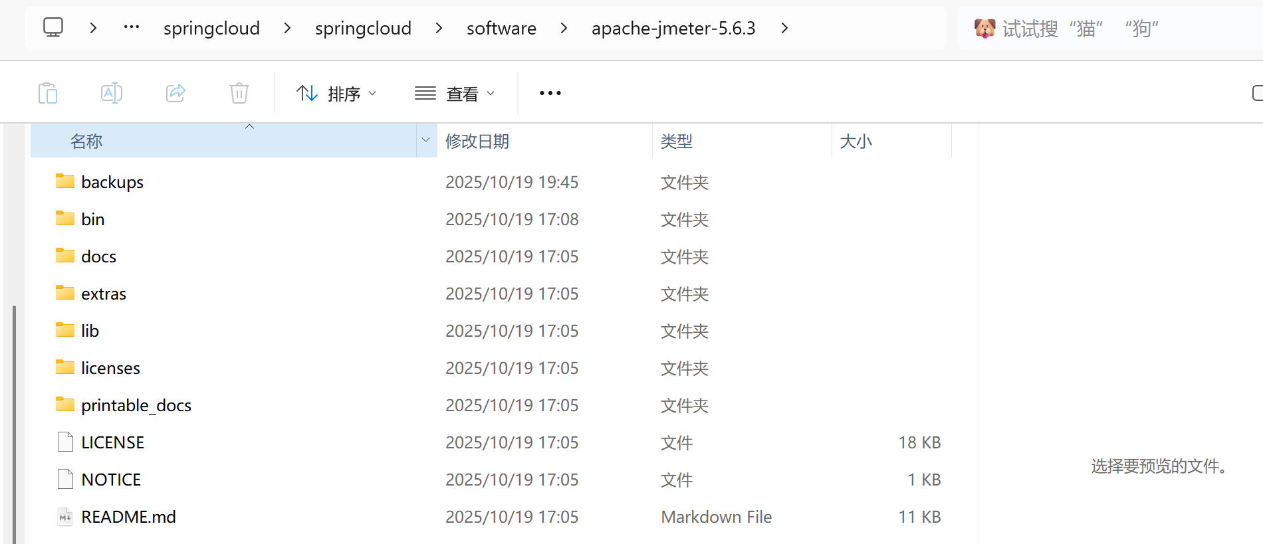Click the navigation pane vertical scrollbar
The height and width of the screenshot is (544, 1263).
pyautogui.click(x=14, y=424)
